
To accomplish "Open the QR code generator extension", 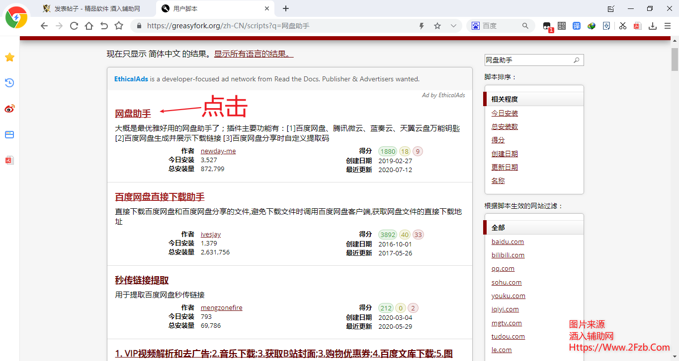I will click(561, 25).
